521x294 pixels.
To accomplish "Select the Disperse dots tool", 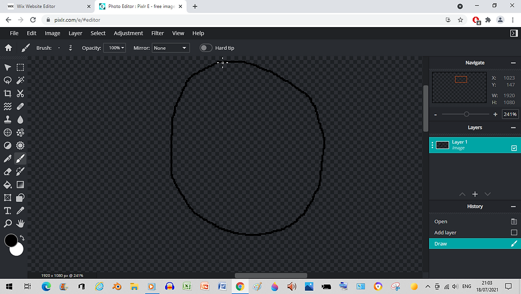I will click(x=20, y=132).
